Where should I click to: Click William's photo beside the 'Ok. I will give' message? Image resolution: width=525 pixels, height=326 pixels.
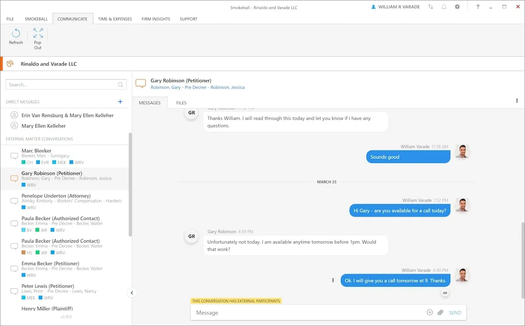[x=462, y=275]
